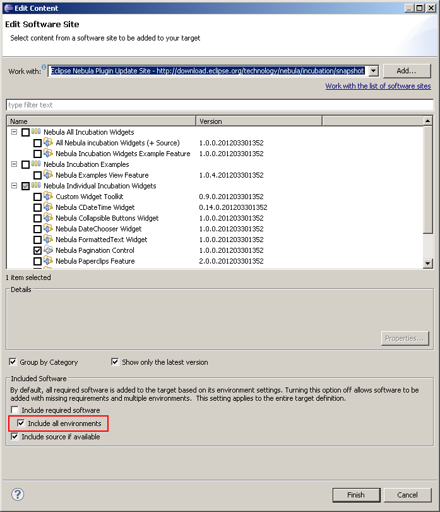Image resolution: width=440 pixels, height=512 pixels.
Task: Focus the type filter text field
Action: pos(220,105)
